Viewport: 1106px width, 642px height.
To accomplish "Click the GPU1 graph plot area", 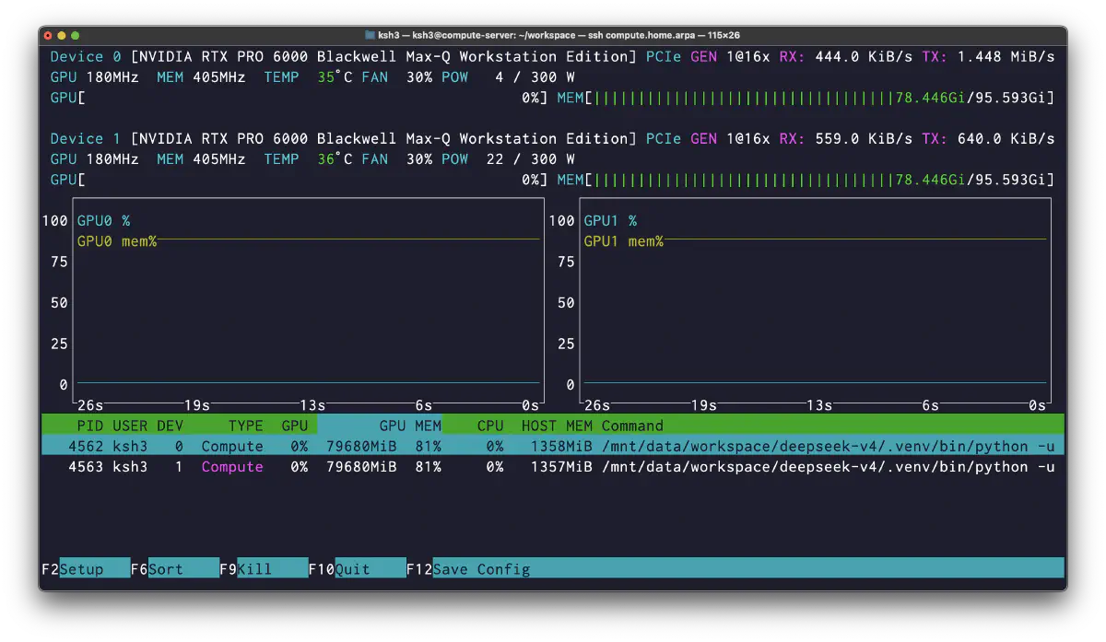I will pyautogui.click(x=816, y=300).
